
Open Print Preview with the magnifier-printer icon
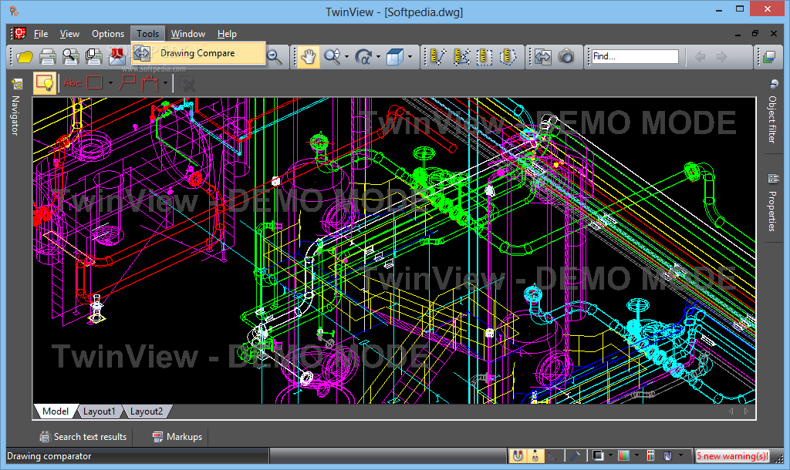70,56
